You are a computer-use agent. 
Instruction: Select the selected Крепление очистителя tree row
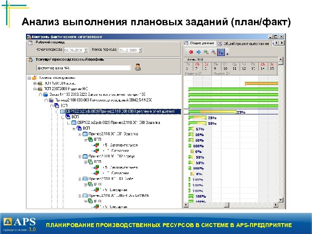(x=123, y=111)
